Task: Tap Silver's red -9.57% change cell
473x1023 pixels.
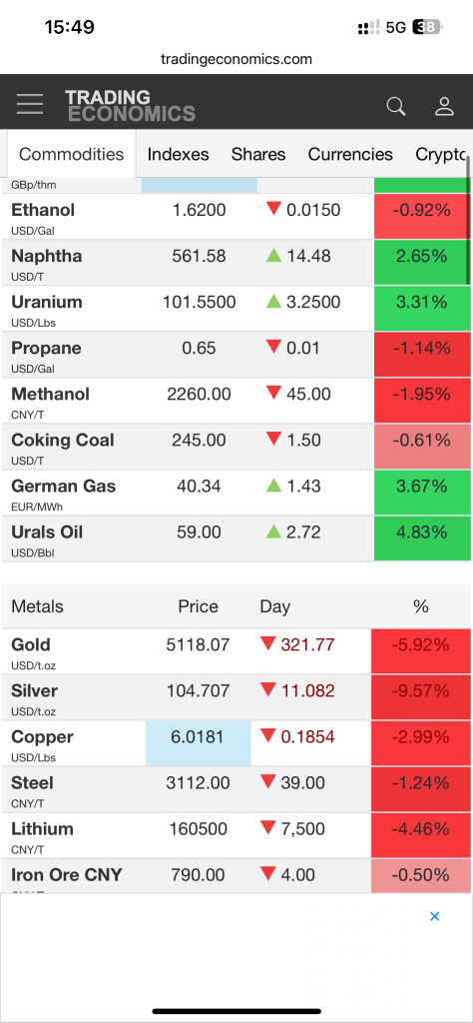Action: 421,697
